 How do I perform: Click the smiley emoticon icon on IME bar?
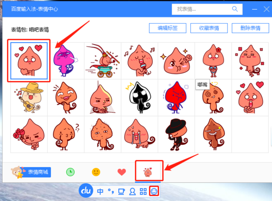(x=155, y=191)
